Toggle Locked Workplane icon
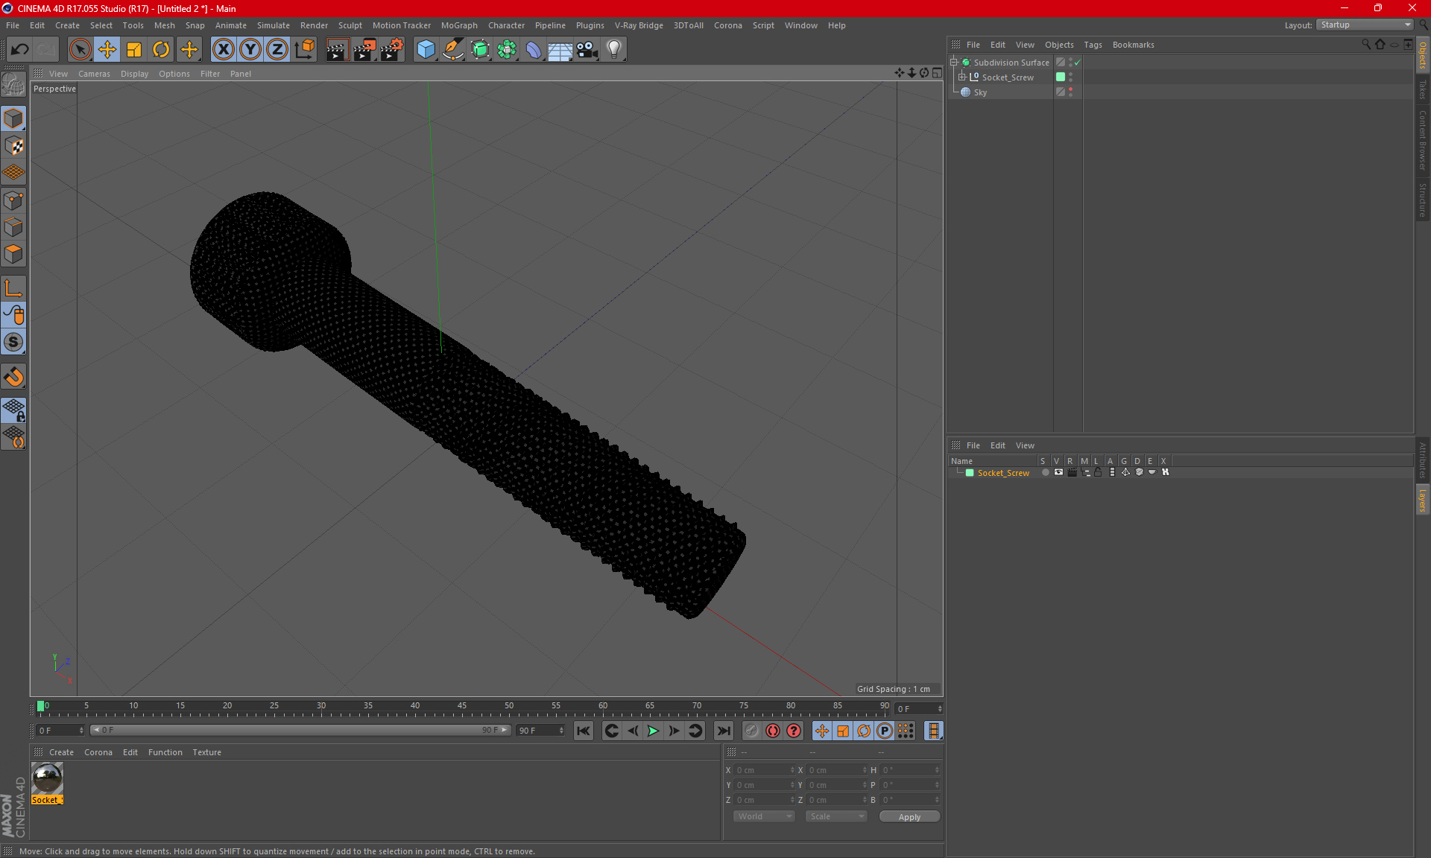 [x=13, y=410]
